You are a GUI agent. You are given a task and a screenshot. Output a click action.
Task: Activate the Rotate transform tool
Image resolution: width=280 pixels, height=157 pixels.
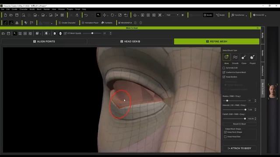pyautogui.click(x=112, y=15)
